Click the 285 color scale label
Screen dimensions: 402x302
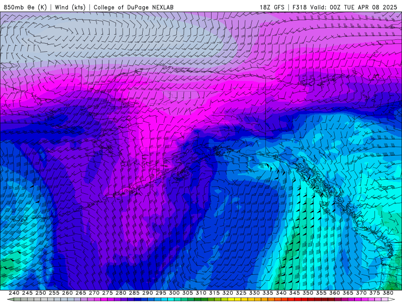tap(134, 293)
